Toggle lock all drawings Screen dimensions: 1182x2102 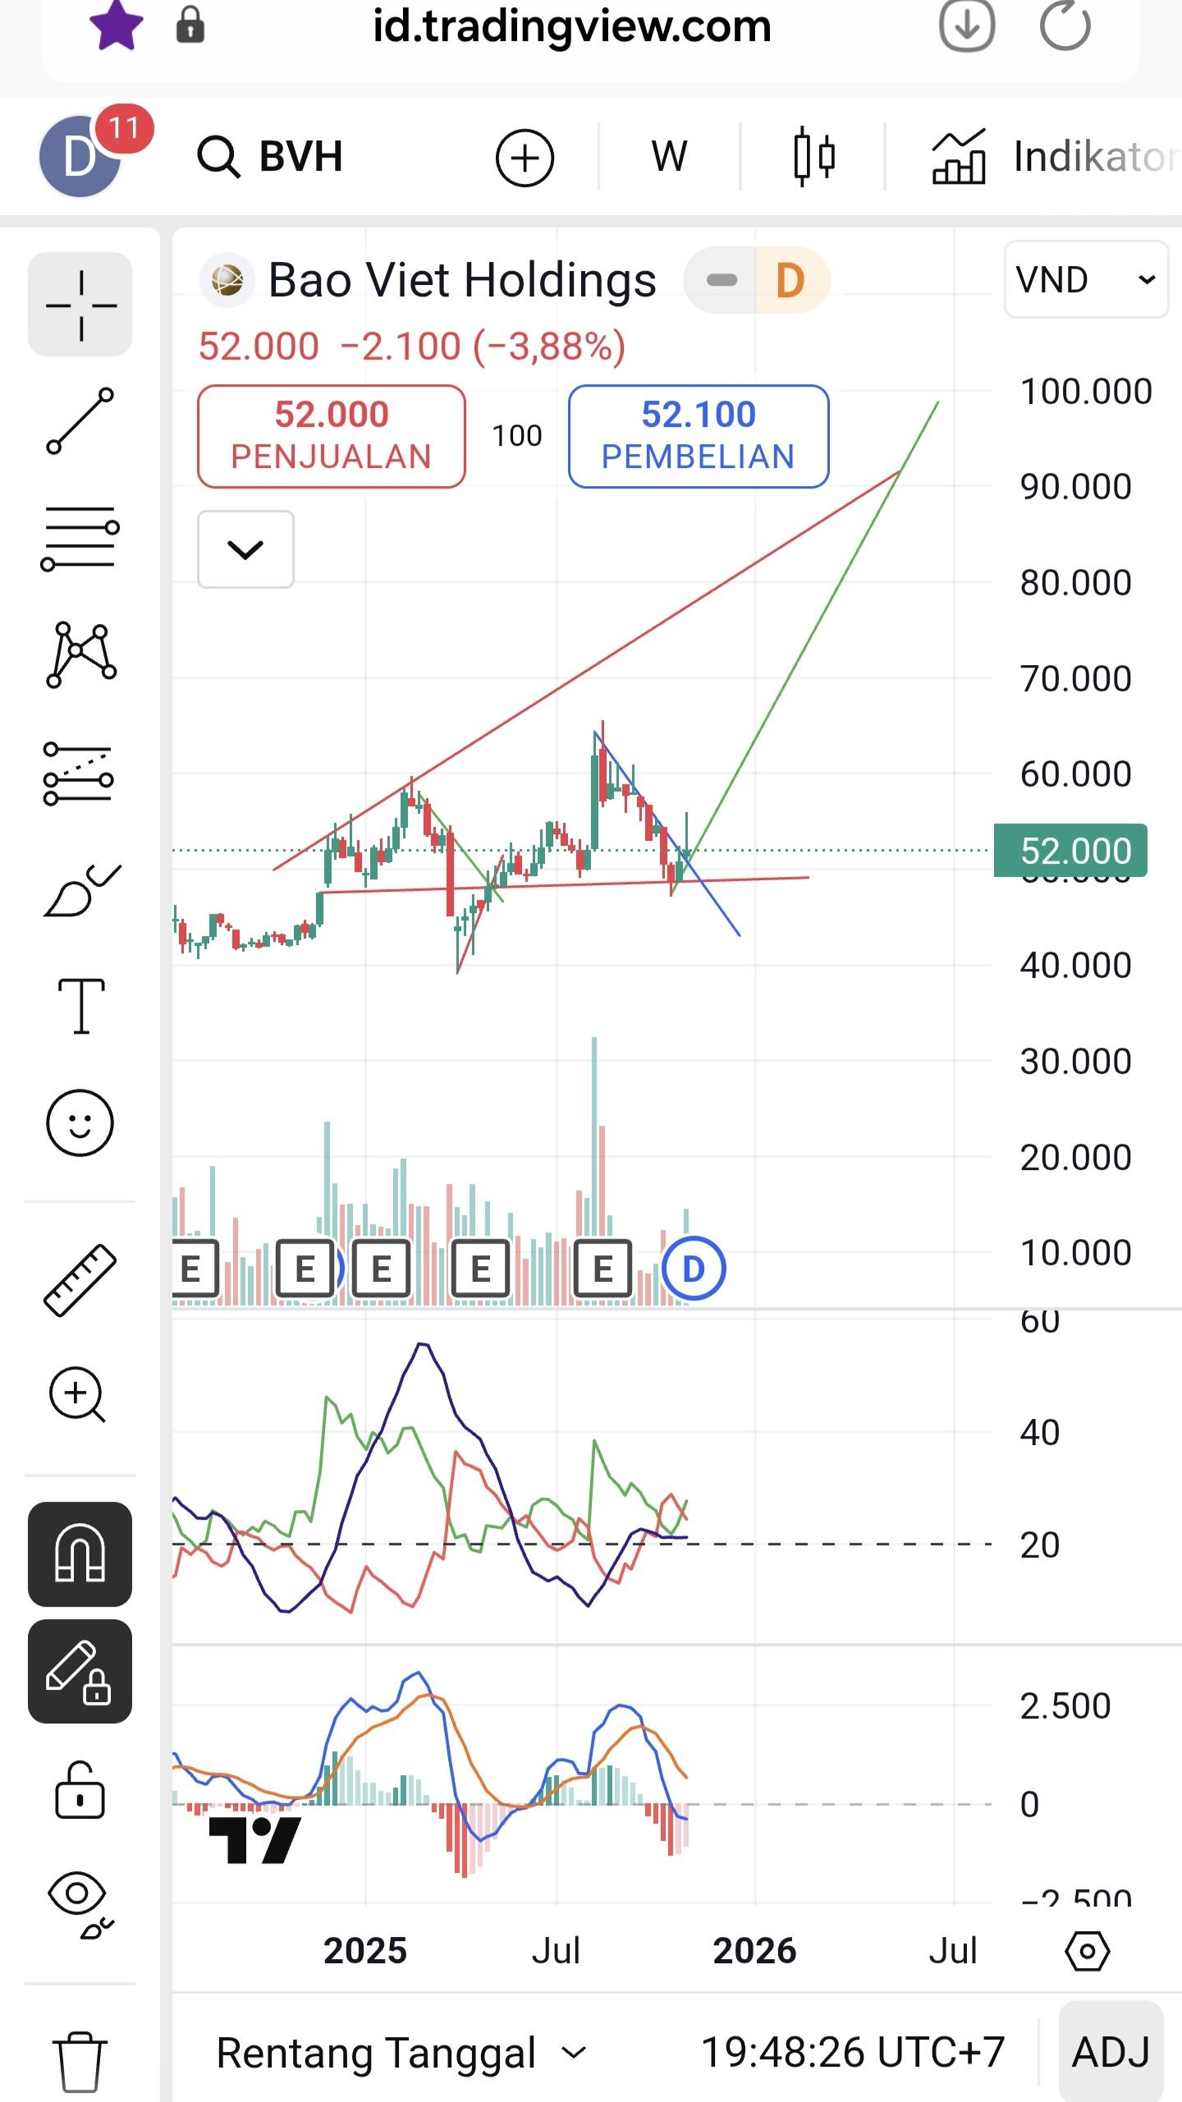pos(80,1790)
